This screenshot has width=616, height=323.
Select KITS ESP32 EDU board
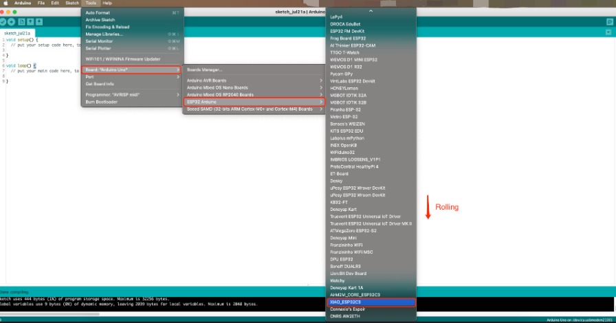click(371, 131)
